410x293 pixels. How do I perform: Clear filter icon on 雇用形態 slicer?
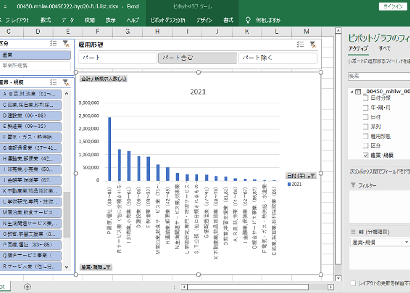[x=313, y=44]
